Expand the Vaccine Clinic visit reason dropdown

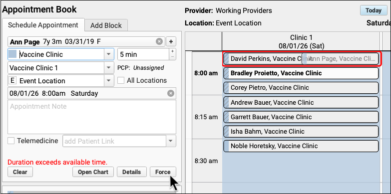(109, 54)
